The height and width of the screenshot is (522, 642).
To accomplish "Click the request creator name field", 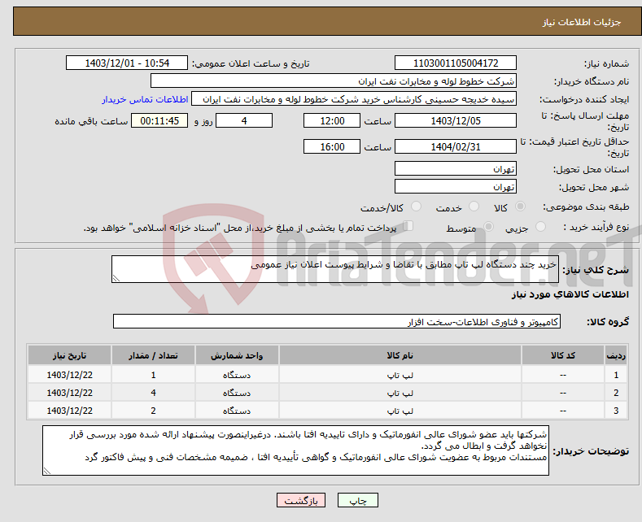I will [354, 99].
